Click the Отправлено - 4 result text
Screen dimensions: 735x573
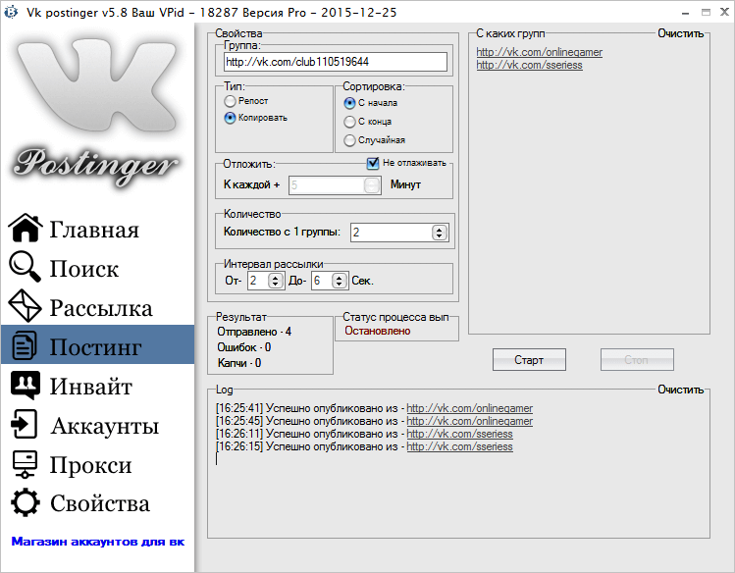[254, 332]
